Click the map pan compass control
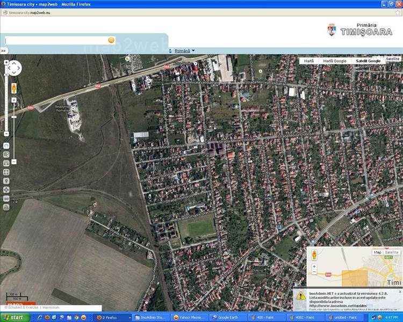Image resolution: width=403 pixels, height=322 pixels. pyautogui.click(x=13, y=68)
